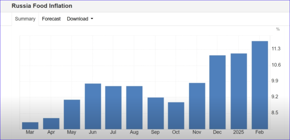290x140 pixels.
Task: Click the Apr month label
Action: pyautogui.click(x=51, y=132)
